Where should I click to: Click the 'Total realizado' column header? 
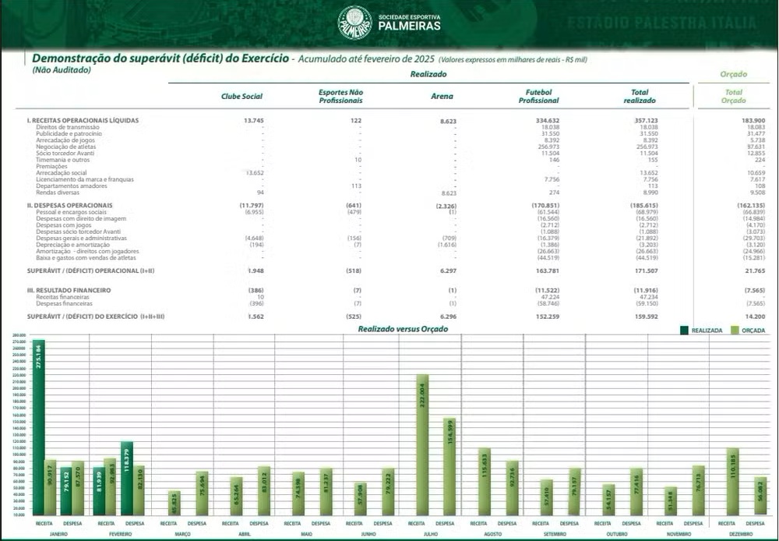[640, 97]
